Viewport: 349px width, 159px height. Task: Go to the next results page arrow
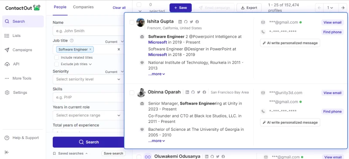[343, 8]
